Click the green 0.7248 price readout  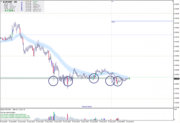tap(9, 10)
